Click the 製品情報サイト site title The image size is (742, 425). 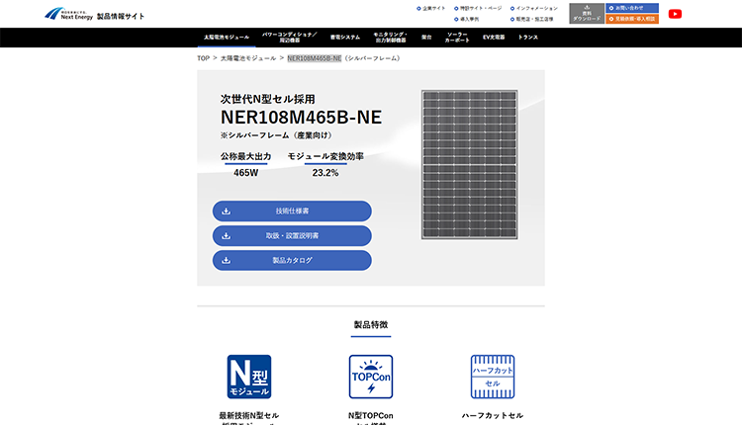click(x=121, y=16)
